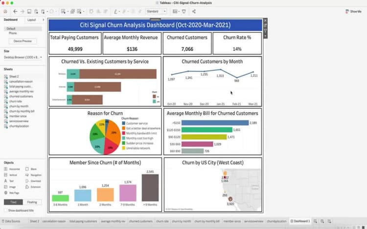Add an Image object
This screenshot has width=367, height=229.
pyautogui.click(x=10, y=187)
